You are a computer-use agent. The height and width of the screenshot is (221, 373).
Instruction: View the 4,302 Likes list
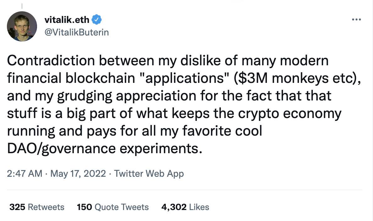pos(185,207)
